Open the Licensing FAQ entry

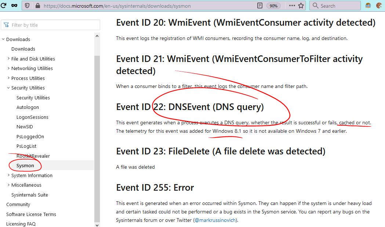pos(21,224)
